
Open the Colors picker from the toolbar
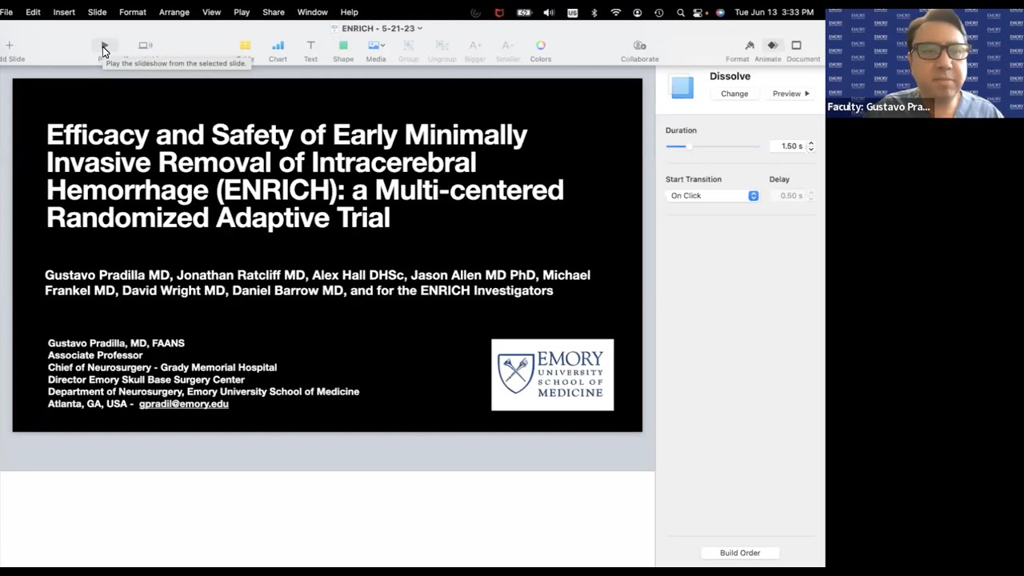point(541,46)
